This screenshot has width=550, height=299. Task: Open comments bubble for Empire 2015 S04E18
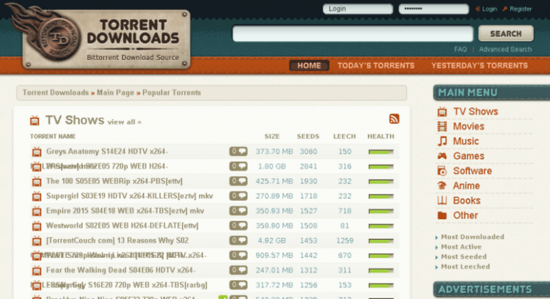tap(238, 210)
